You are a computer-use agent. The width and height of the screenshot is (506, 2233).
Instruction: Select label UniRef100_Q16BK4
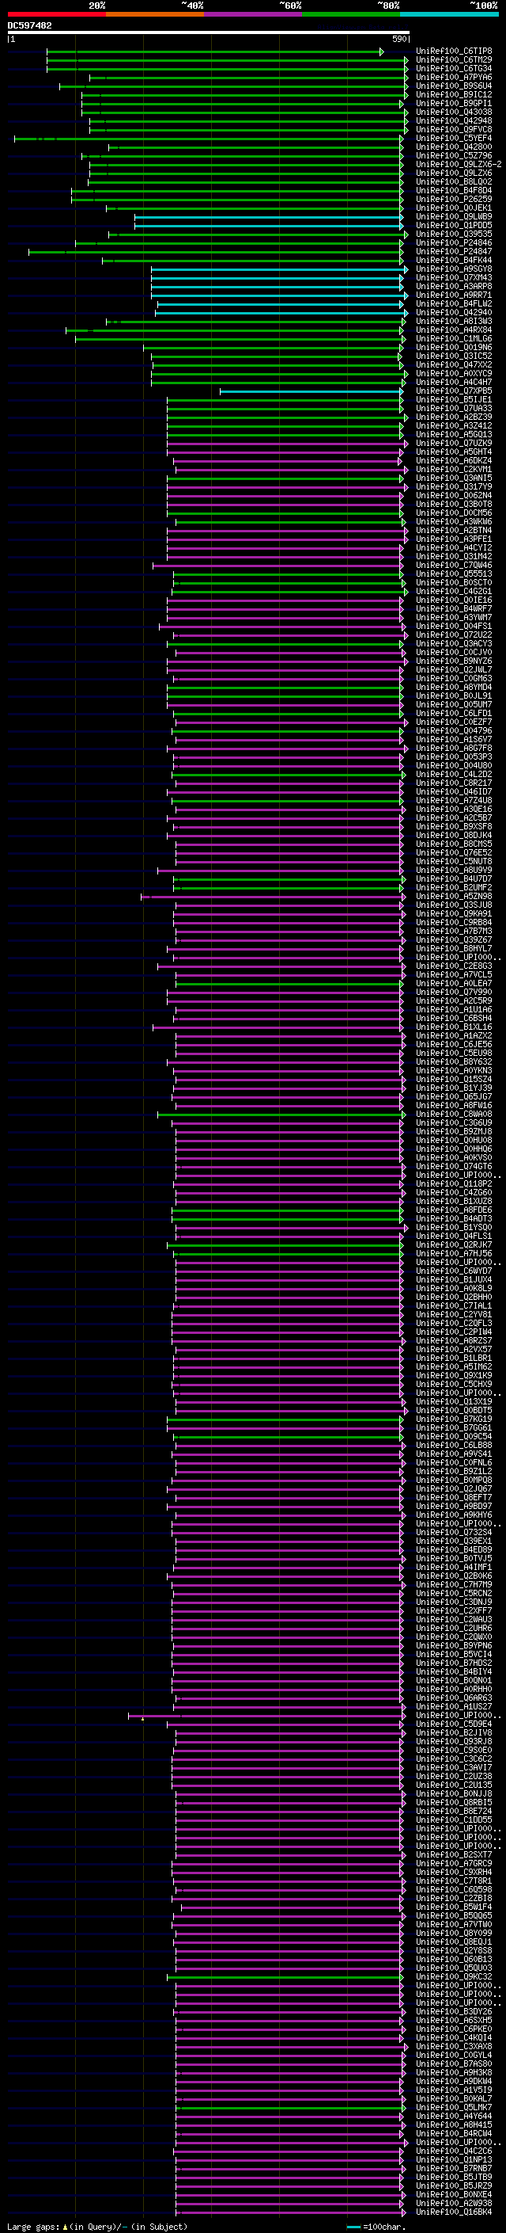pos(454,2212)
